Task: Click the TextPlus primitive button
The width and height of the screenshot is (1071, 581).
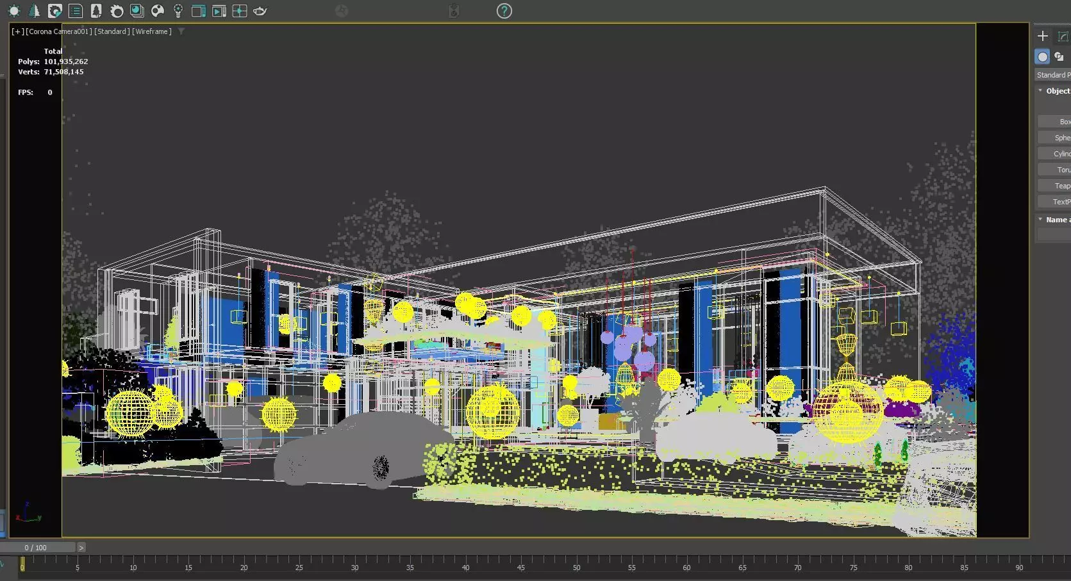Action: tap(1054, 202)
